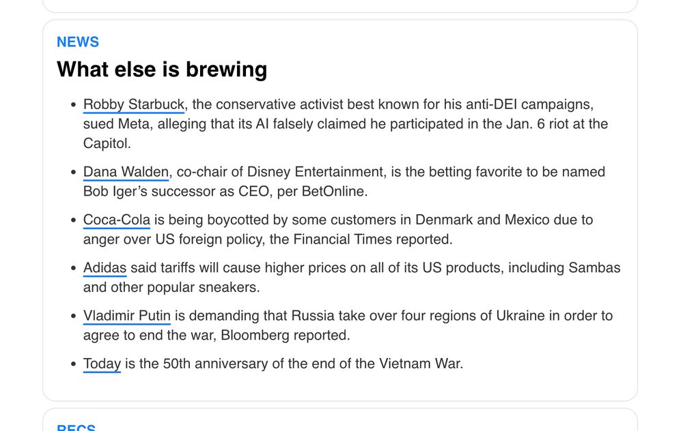This screenshot has height=431, width=683.
Task: Follow the Coca-Cola link
Action: point(117,220)
